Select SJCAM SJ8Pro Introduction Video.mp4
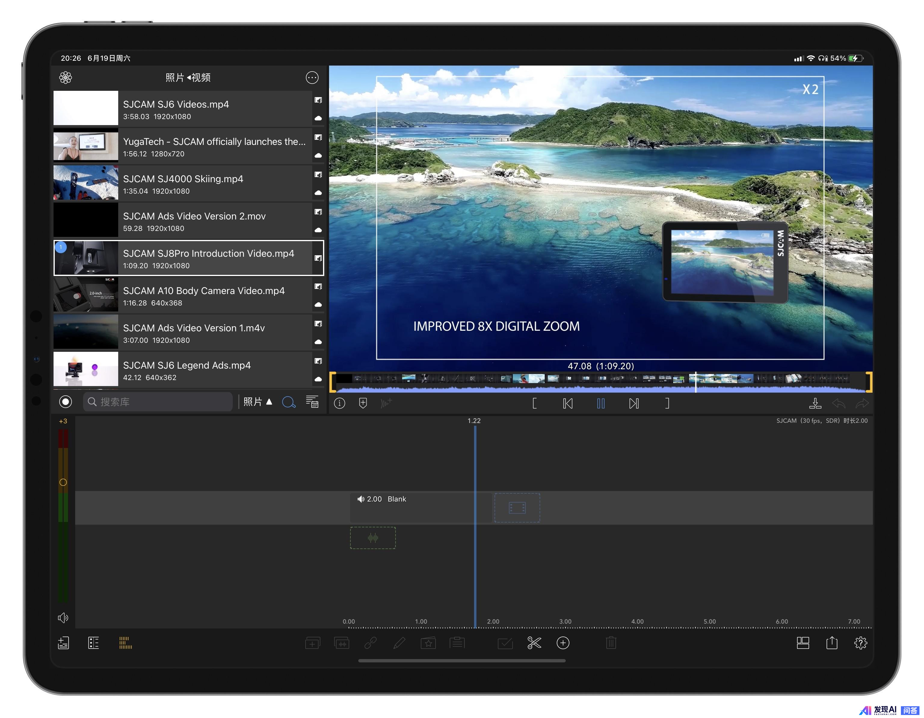 pos(189,258)
